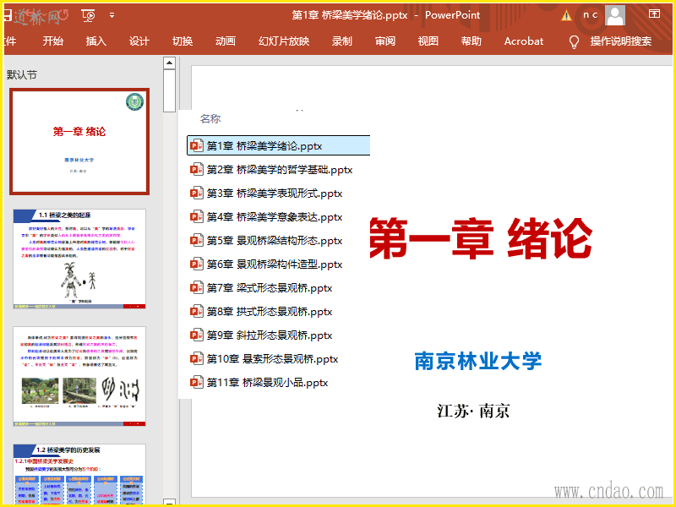The width and height of the screenshot is (676, 507).
Task: Click the lightbulb Tell Me icon
Action: click(x=574, y=41)
